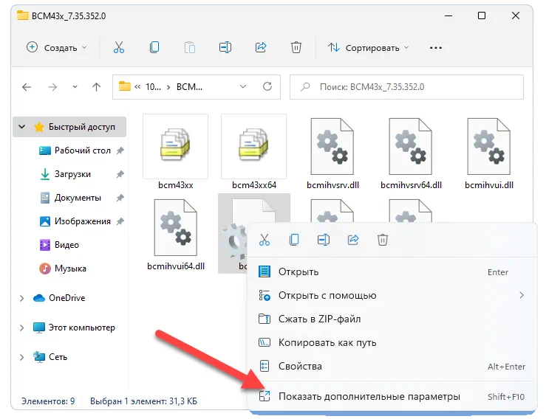Image resolution: width=546 pixels, height=419 pixels.
Task: Select the bcmihvsrv64.dll file
Action: tap(411, 153)
